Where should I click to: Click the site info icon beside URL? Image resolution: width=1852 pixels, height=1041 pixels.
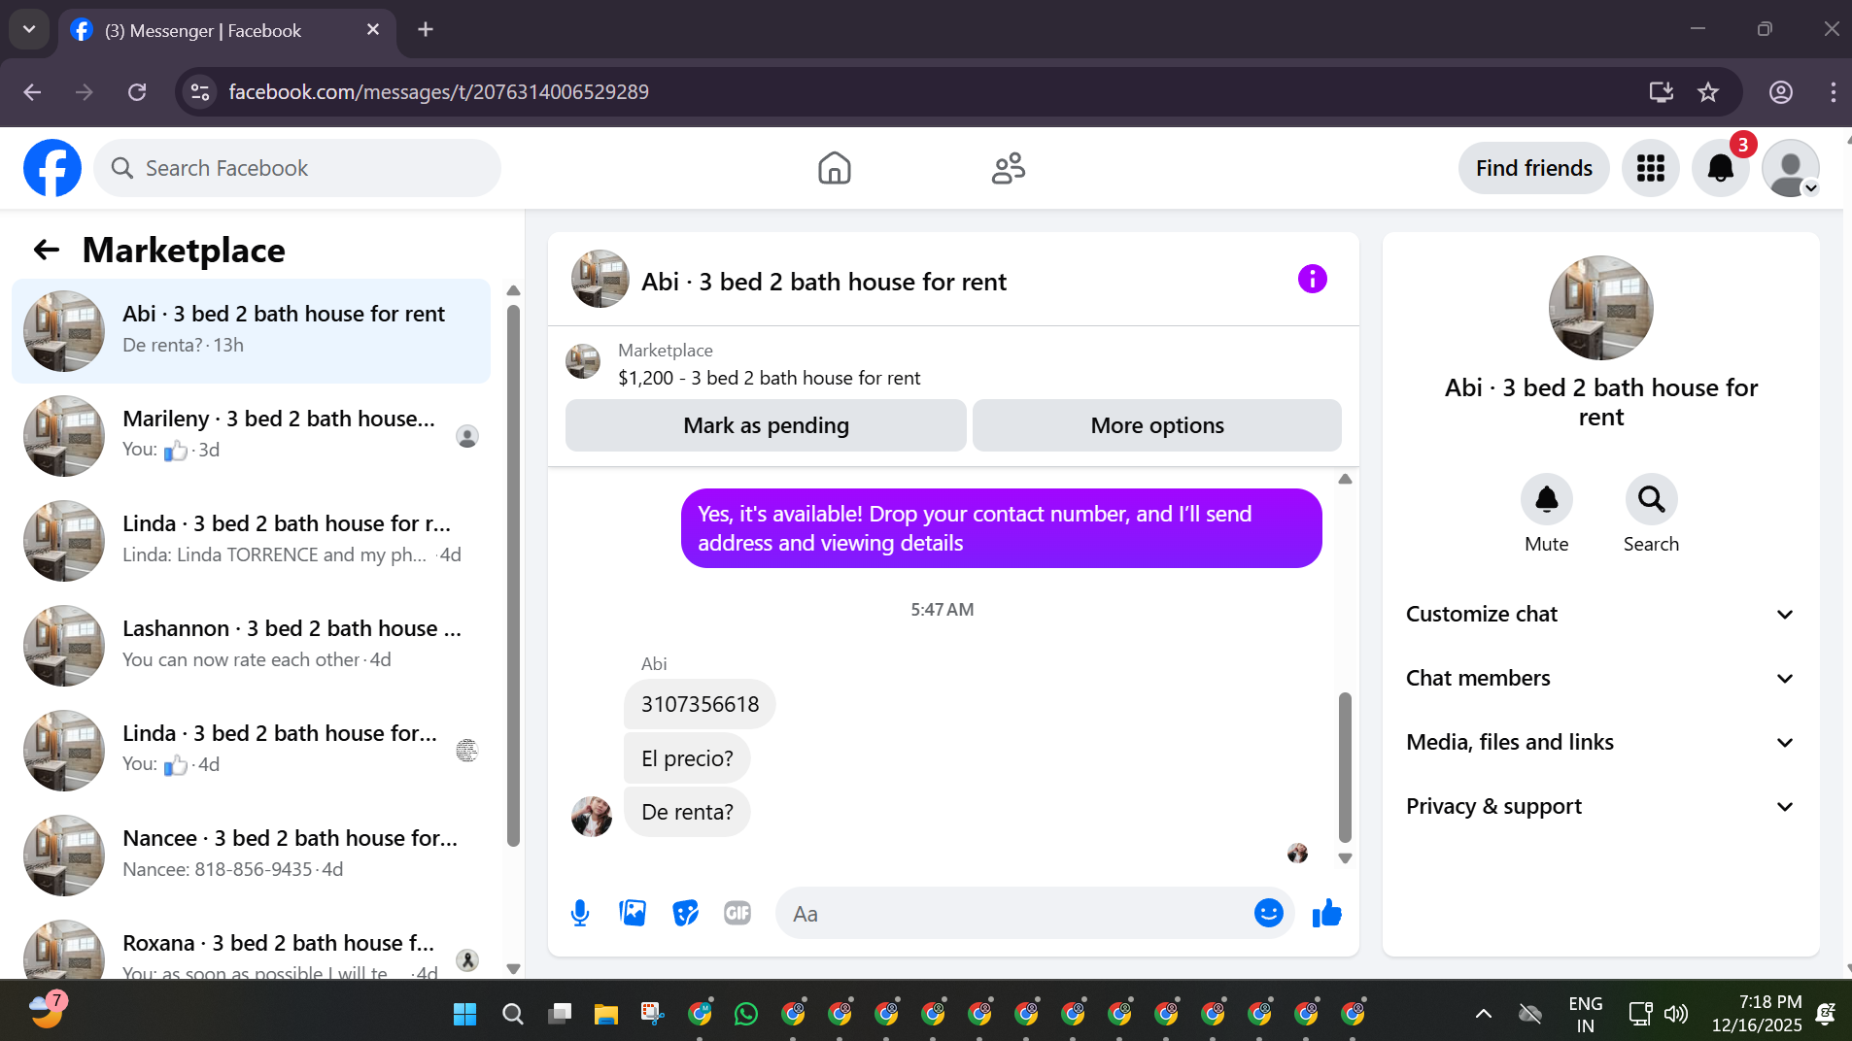click(200, 92)
